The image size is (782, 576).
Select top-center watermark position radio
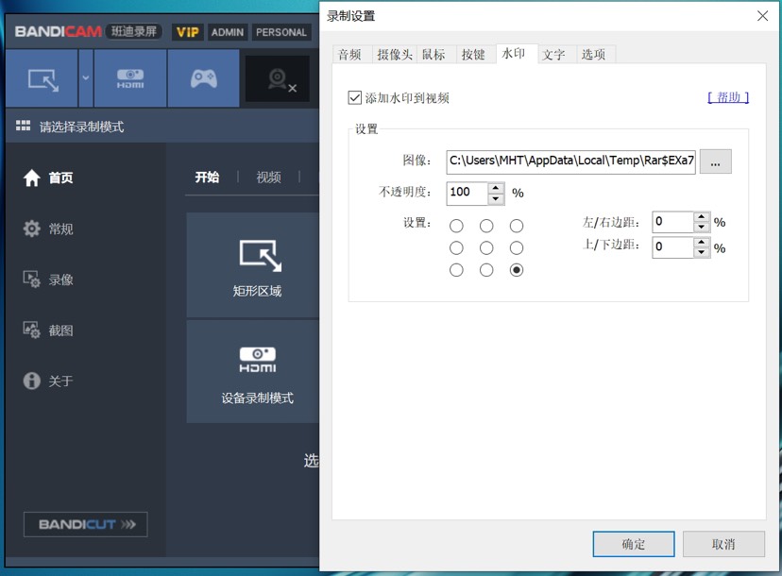point(486,226)
